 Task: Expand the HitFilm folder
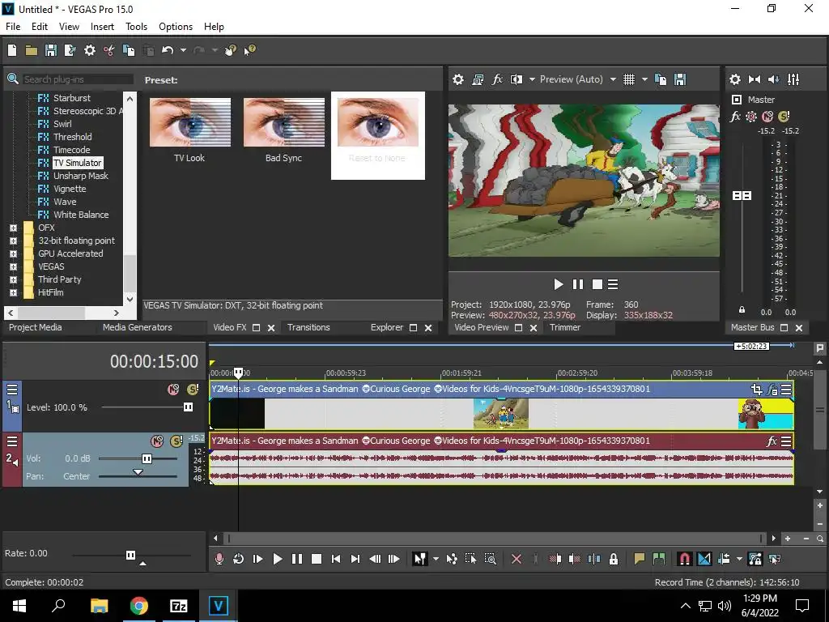[x=13, y=292]
